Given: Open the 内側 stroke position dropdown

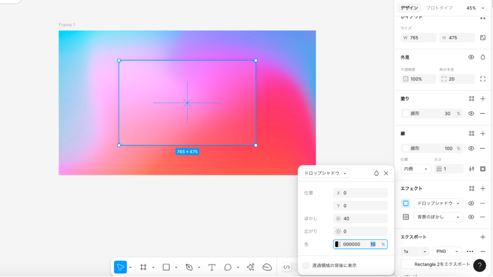Looking at the screenshot, I should click(415, 169).
